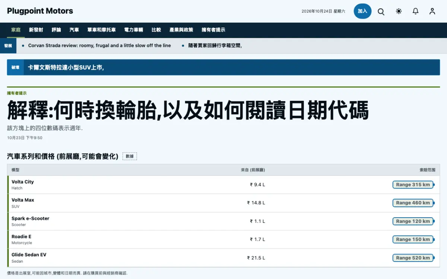Image resolution: width=447 pixels, height=279 pixels.
Task: Select the Roadie E model name
Action: (22, 237)
